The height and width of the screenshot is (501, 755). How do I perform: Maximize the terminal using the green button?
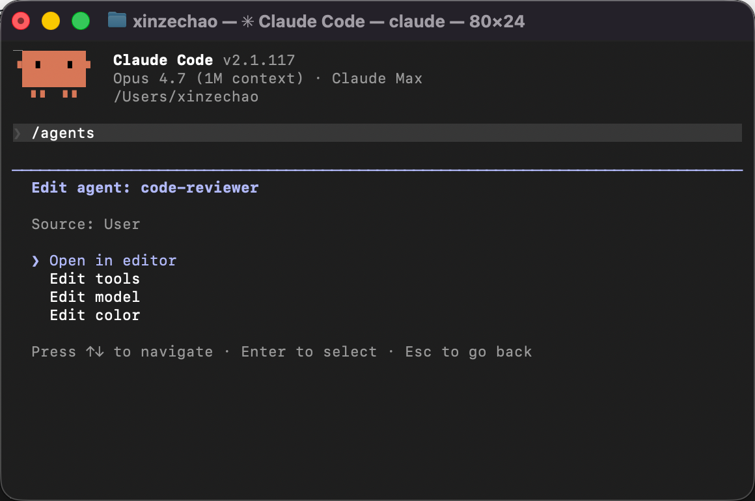pos(81,21)
